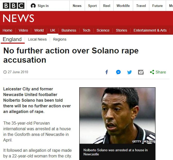The height and width of the screenshot is (160, 173).
Task: Open the Business tab
Action: [69, 30]
